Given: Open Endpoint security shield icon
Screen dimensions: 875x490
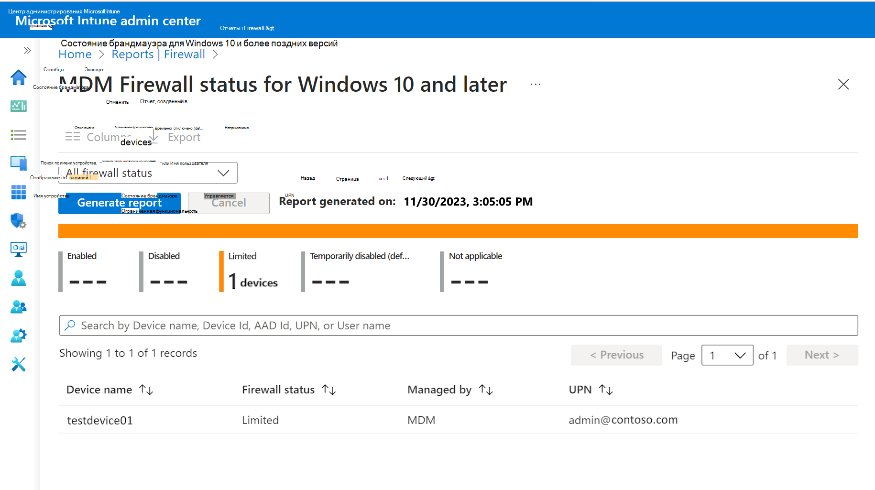Looking at the screenshot, I should [x=19, y=221].
